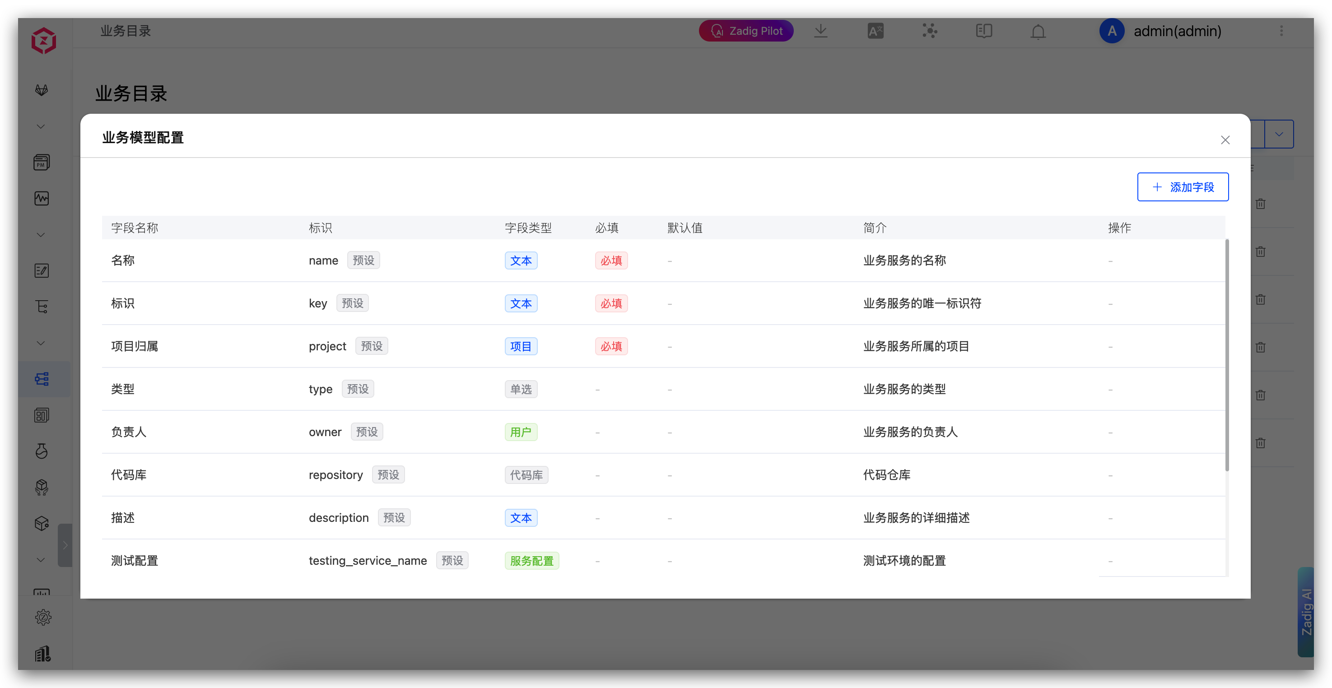The height and width of the screenshot is (688, 1332).
Task: Click the Zadig Pilot AI button
Action: click(745, 31)
